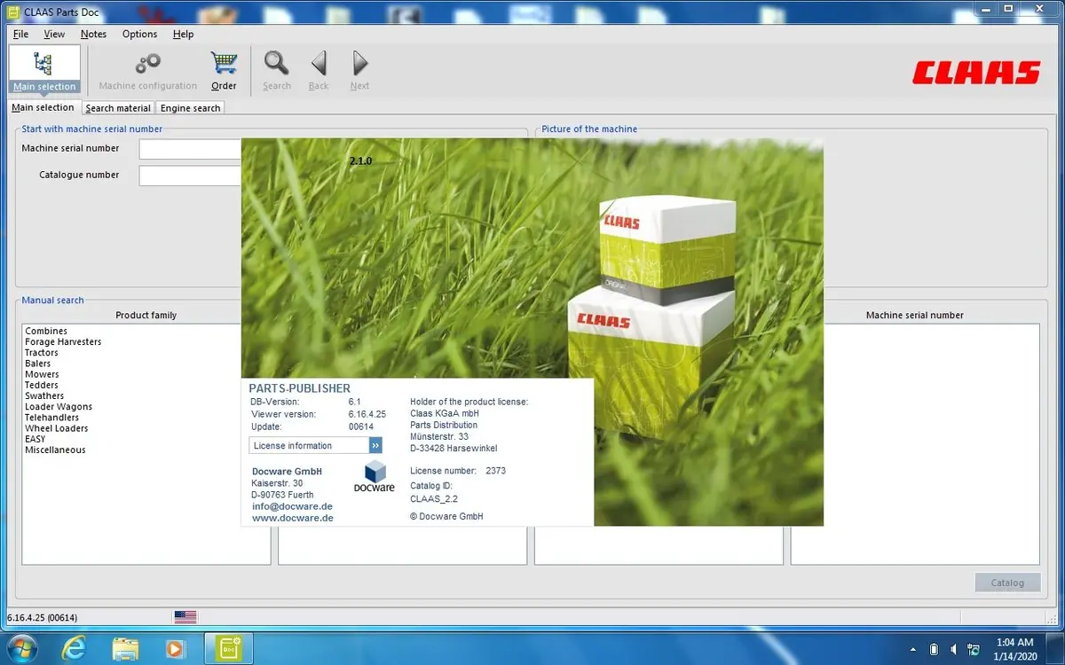Viewport: 1065px width, 665px height.
Task: Click the CLAAS Parts Doc taskbar icon
Action: pyautogui.click(x=229, y=648)
